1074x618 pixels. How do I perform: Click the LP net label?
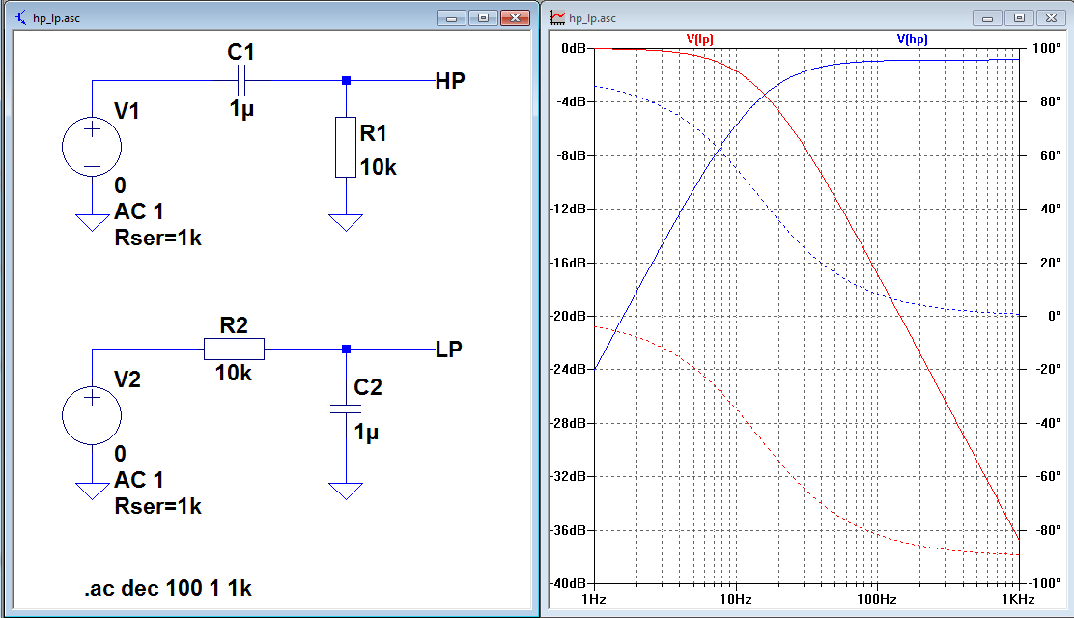click(x=449, y=350)
